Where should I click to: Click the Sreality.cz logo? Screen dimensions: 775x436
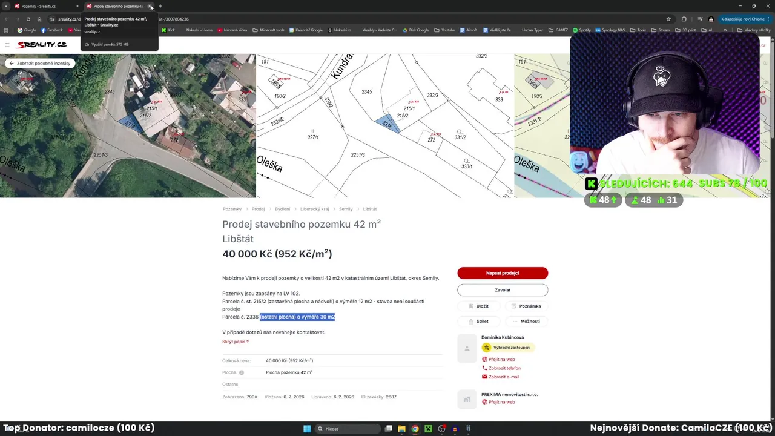[41, 45]
